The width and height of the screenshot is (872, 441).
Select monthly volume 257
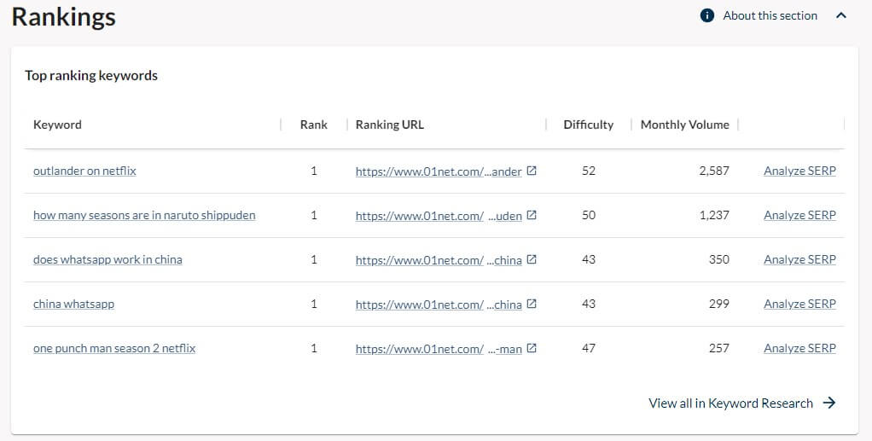click(x=719, y=348)
